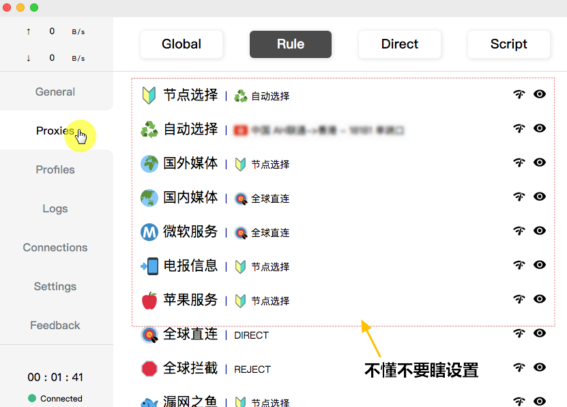Open the Settings sidebar item

(x=55, y=286)
